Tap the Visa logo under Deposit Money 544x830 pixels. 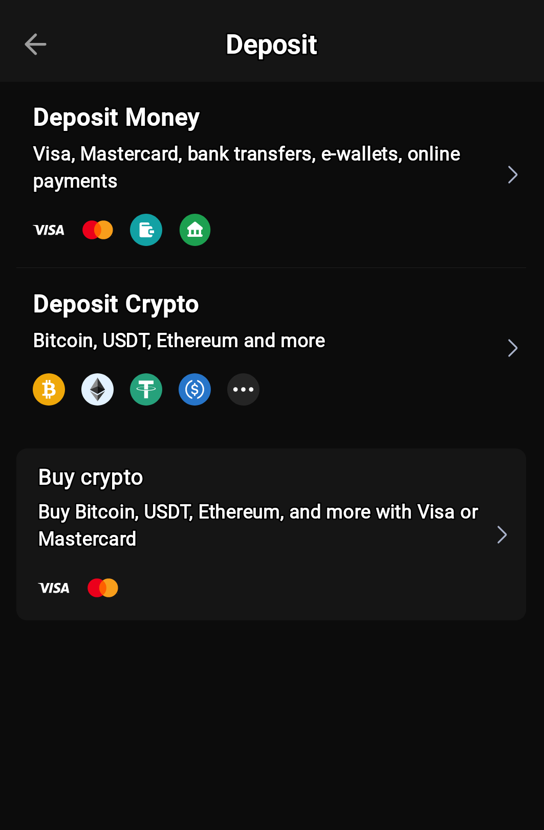tap(49, 230)
